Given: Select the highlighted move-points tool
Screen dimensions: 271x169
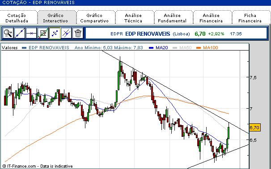Looking at the screenshot, I should click(x=55, y=33).
